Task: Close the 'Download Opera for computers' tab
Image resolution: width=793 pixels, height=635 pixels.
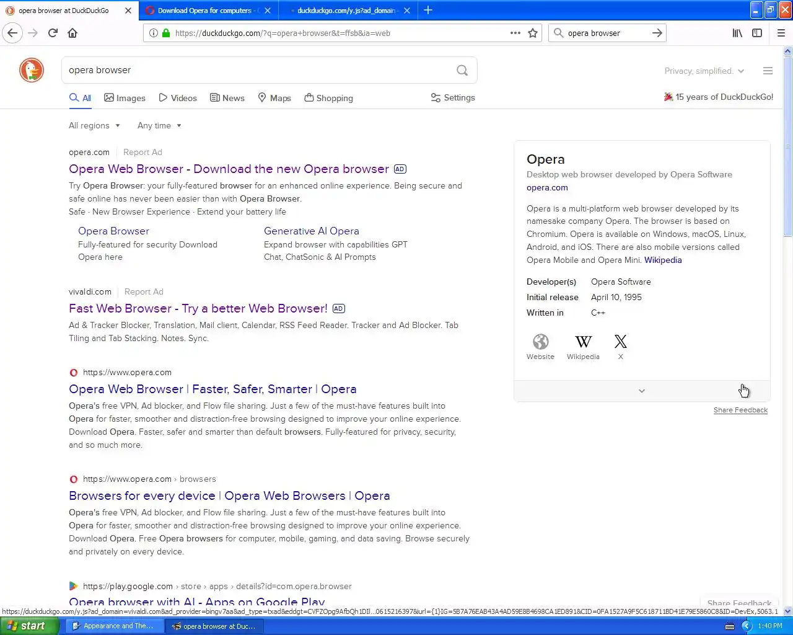Action: [x=268, y=11]
